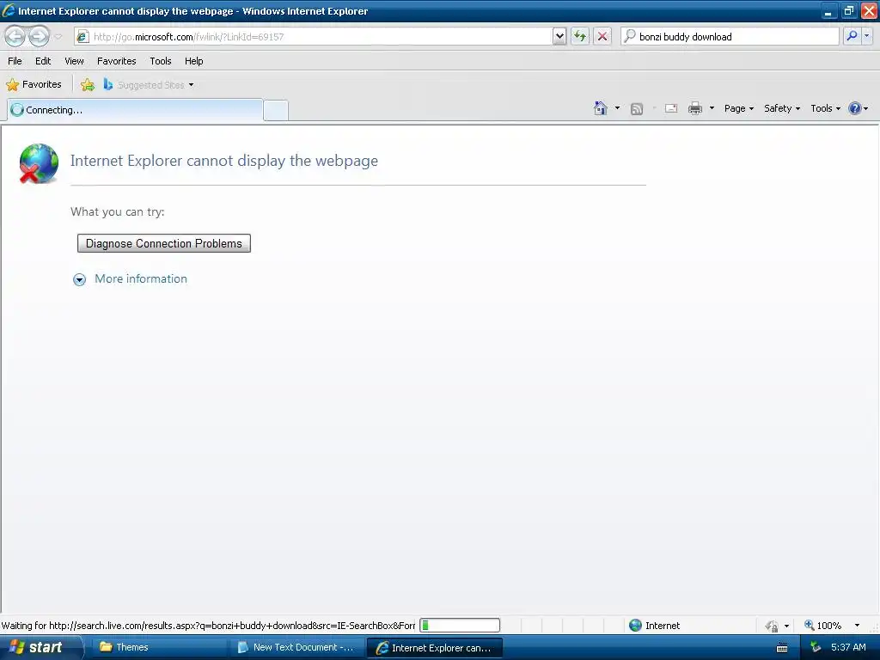Open the Safety command menu
This screenshot has height=660, width=880.
coord(782,108)
